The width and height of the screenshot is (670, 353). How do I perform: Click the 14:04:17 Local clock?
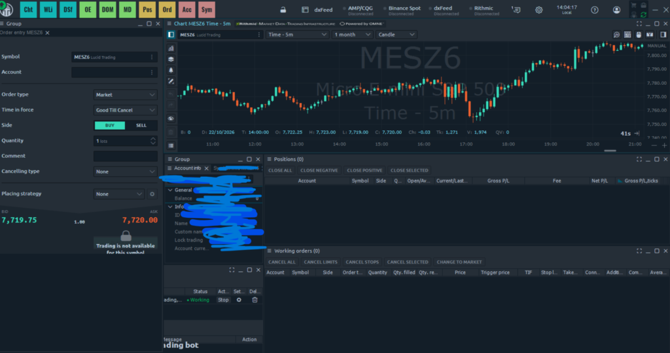tap(567, 10)
